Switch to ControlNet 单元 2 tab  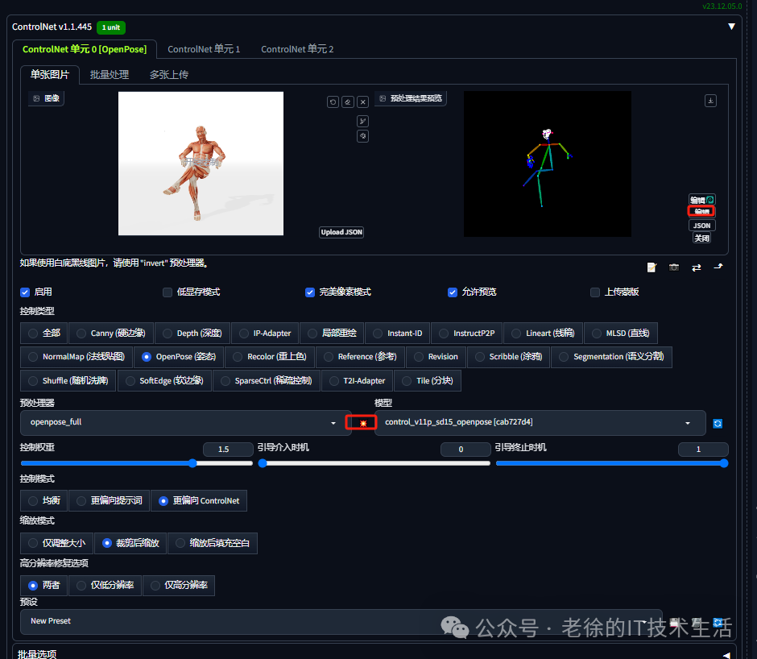[297, 49]
